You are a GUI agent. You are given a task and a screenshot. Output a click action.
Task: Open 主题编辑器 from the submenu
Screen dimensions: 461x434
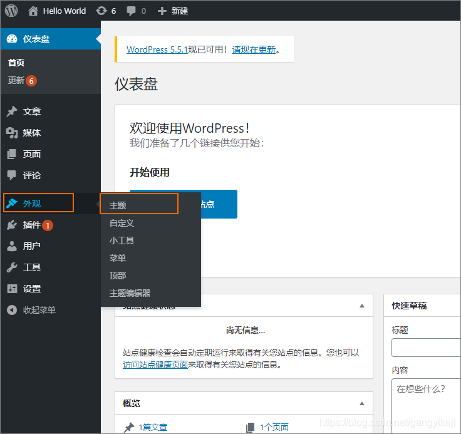click(130, 293)
